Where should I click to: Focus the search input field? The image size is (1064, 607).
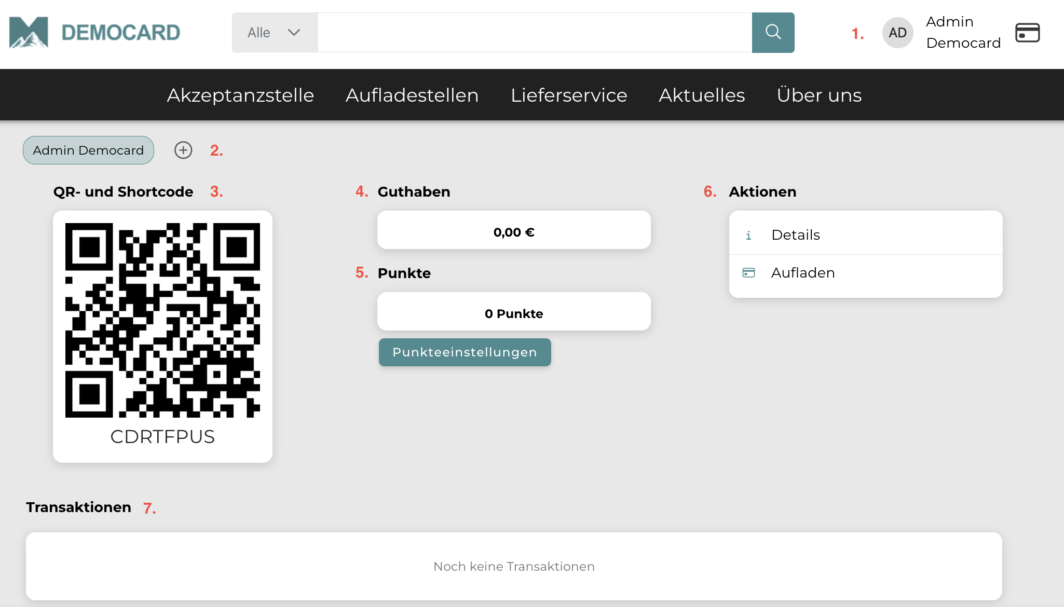[x=535, y=33]
